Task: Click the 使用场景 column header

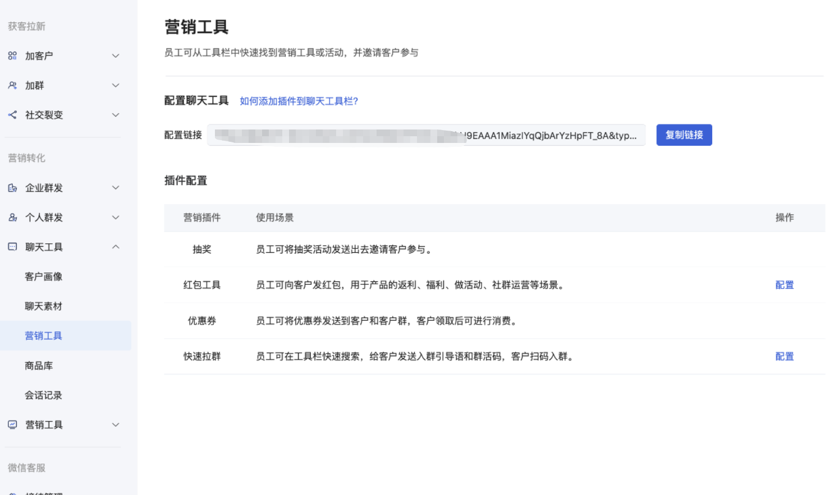Action: pos(274,218)
